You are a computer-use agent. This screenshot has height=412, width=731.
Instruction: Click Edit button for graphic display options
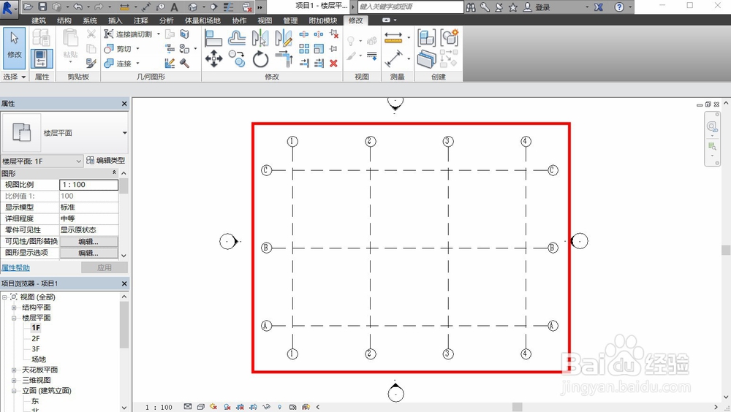[88, 253]
